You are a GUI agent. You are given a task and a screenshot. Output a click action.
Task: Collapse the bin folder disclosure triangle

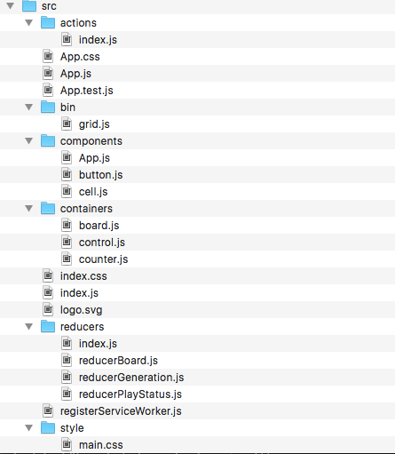[29, 107]
